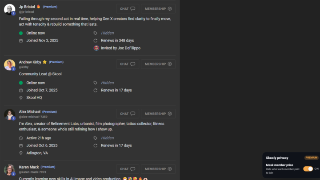
Task: Open Andrew Kirby's Membership settings
Action: coord(158,64)
